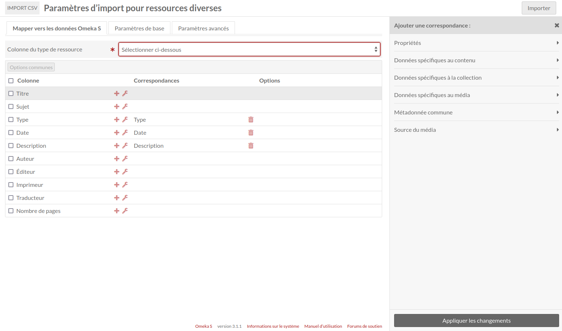The image size is (562, 331).
Task: Check the Imprimeur column checkbox
Action: 11,185
